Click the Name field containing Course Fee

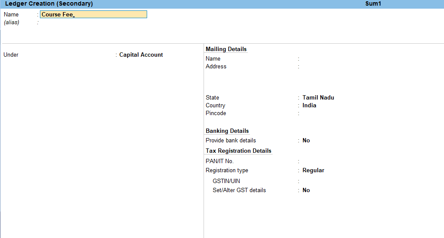pyautogui.click(x=93, y=14)
